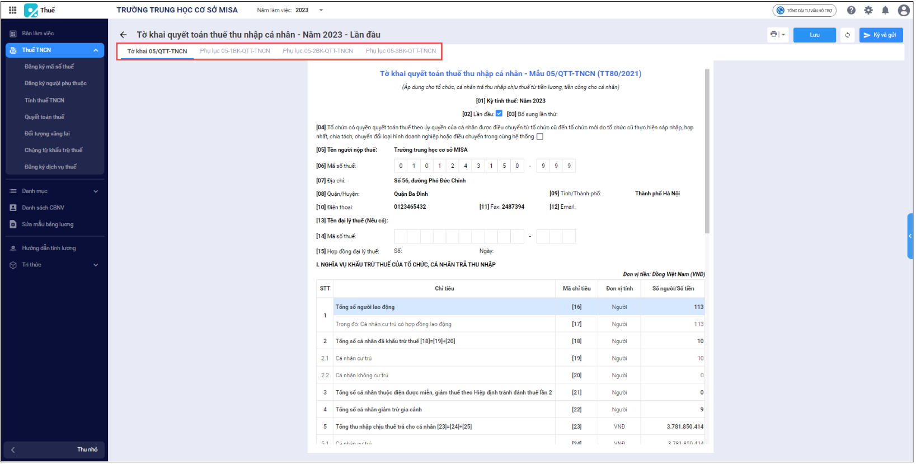Image resolution: width=916 pixels, height=464 pixels.
Task: Open the print options dropdown arrow
Action: 783,35
